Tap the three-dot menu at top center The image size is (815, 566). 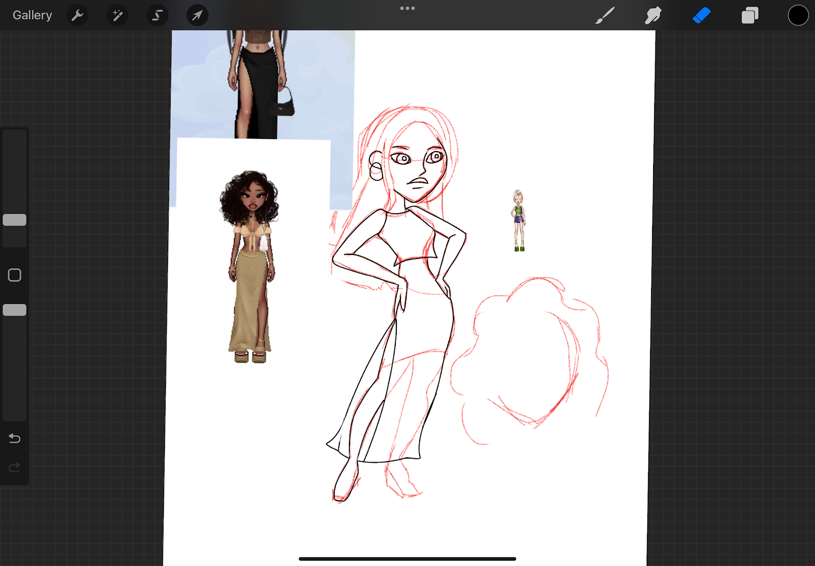pyautogui.click(x=407, y=8)
